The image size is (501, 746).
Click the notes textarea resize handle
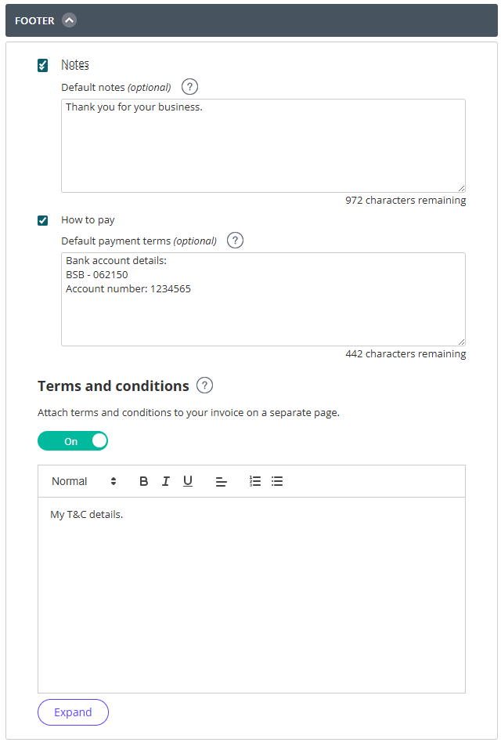(x=461, y=188)
